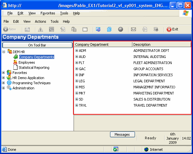Expand the GAC department row
This screenshot has height=154, width=193.
[77, 69]
